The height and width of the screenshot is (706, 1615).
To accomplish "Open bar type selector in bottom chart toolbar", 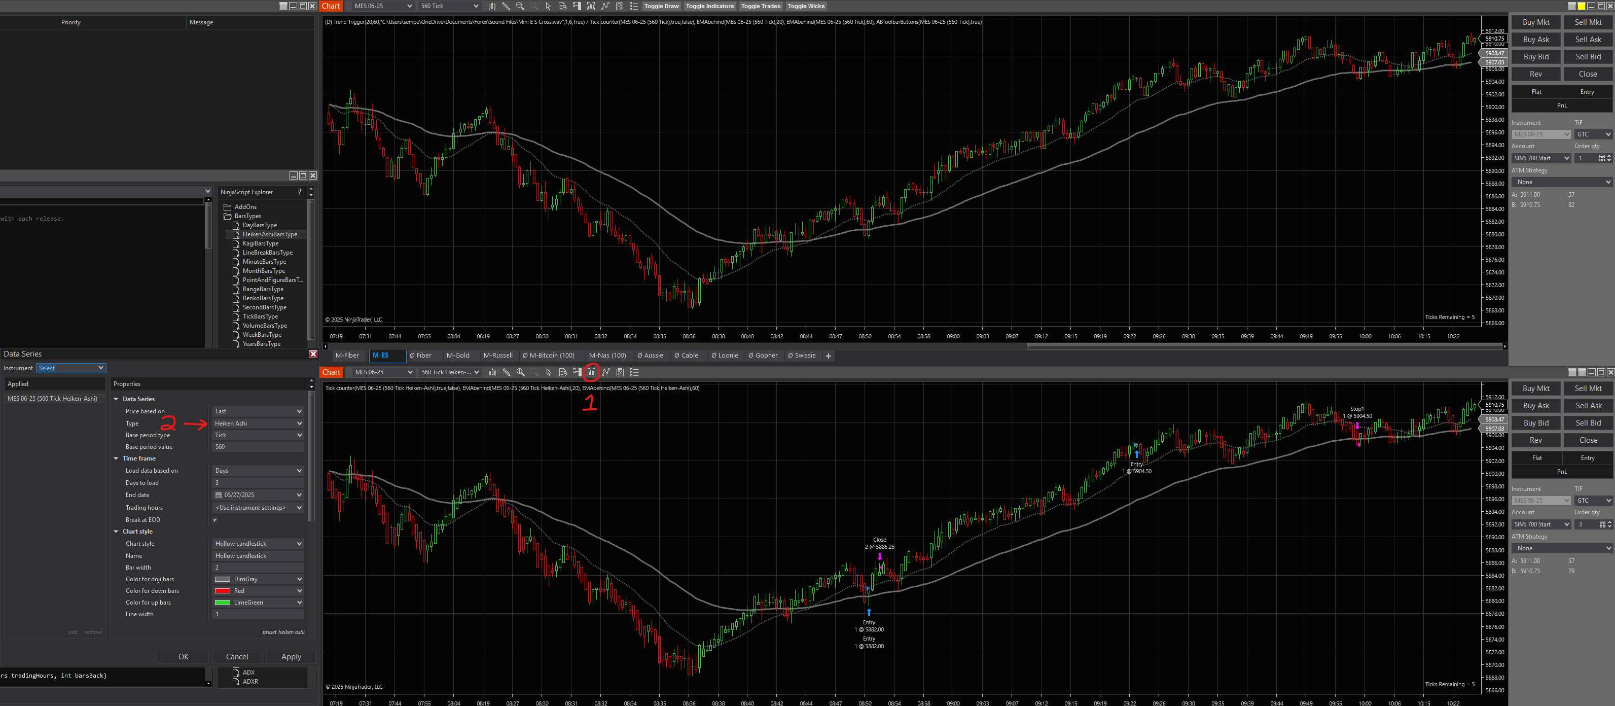I will pos(493,372).
